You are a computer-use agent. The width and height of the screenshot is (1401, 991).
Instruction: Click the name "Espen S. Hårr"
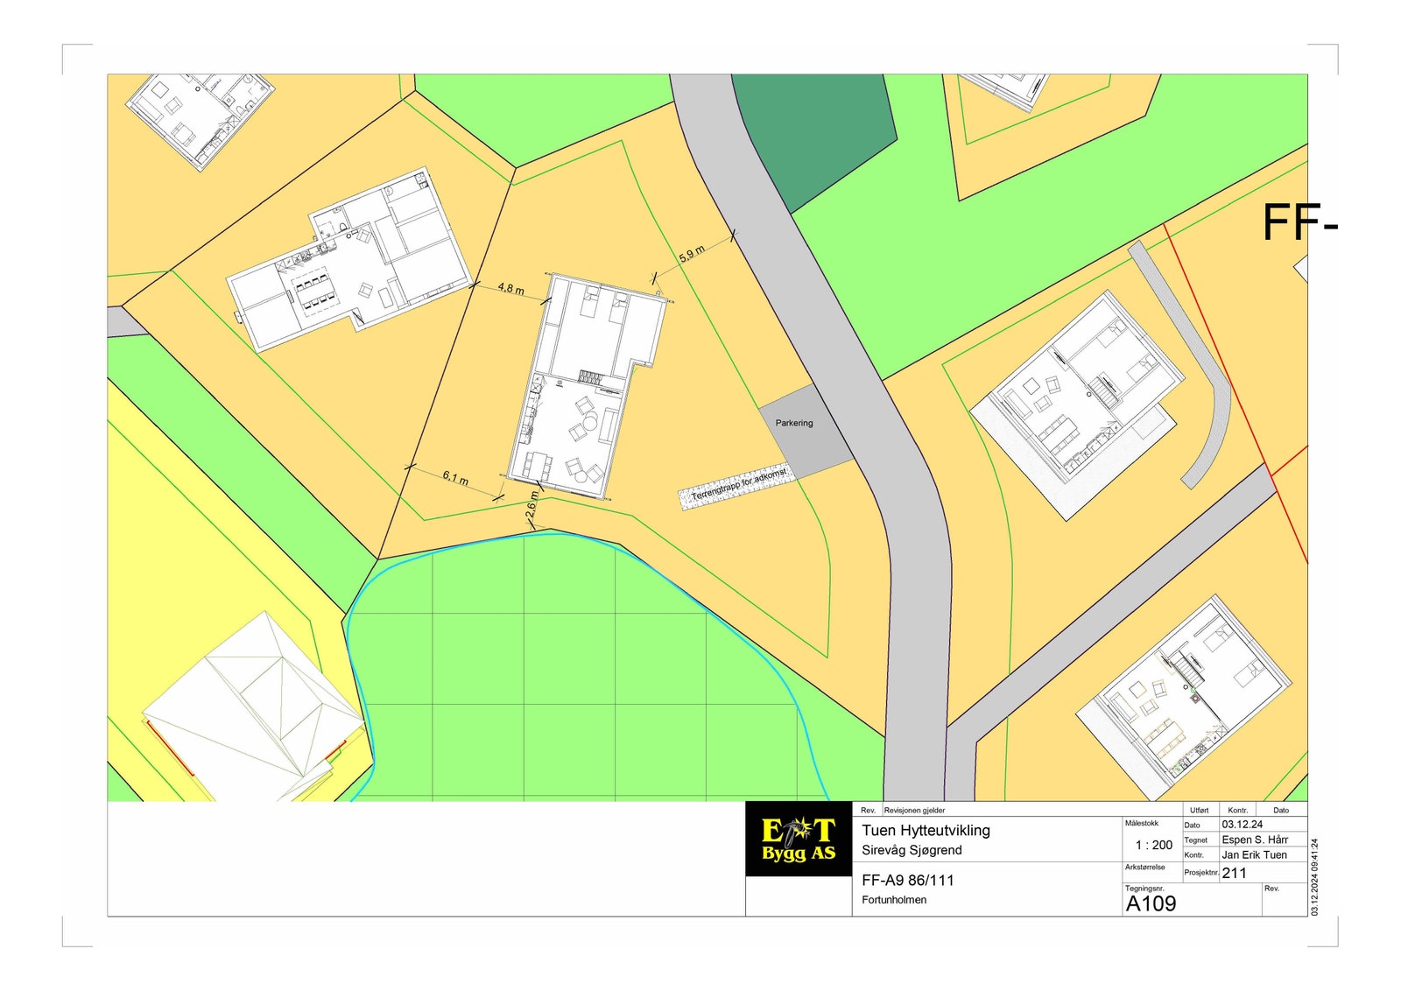tap(1255, 840)
